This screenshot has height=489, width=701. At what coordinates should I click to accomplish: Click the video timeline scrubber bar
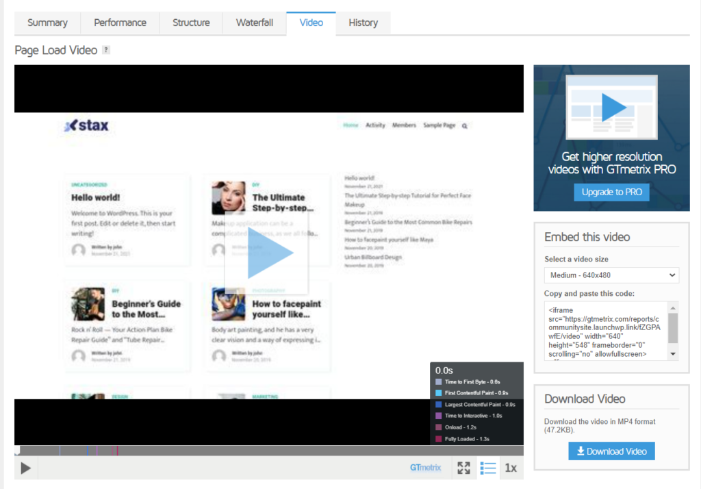click(x=268, y=451)
